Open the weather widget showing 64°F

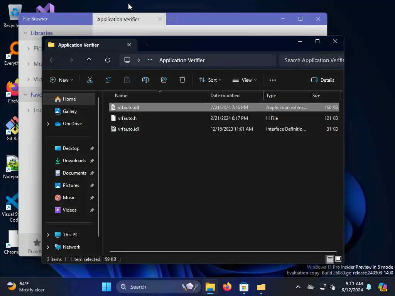(26, 287)
